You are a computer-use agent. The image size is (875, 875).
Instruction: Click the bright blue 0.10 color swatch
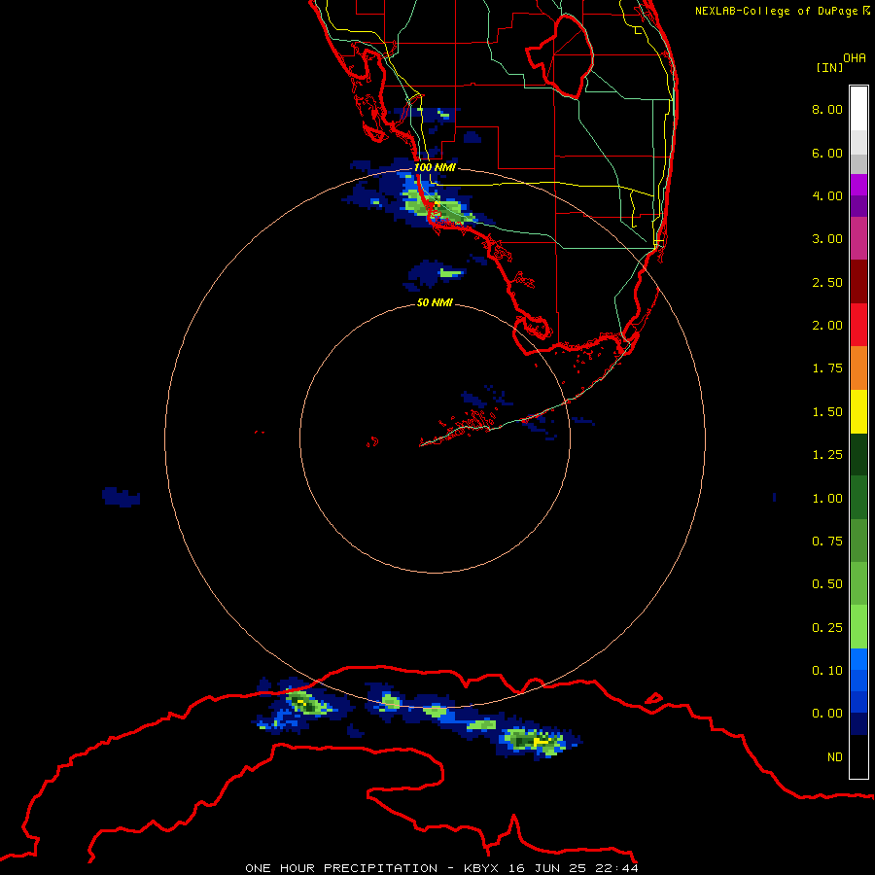pos(858,659)
